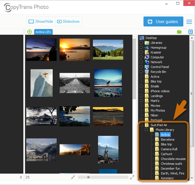The height and width of the screenshot is (185, 195).
Task: Open the hamburger menu icon
Action: pos(189,22)
